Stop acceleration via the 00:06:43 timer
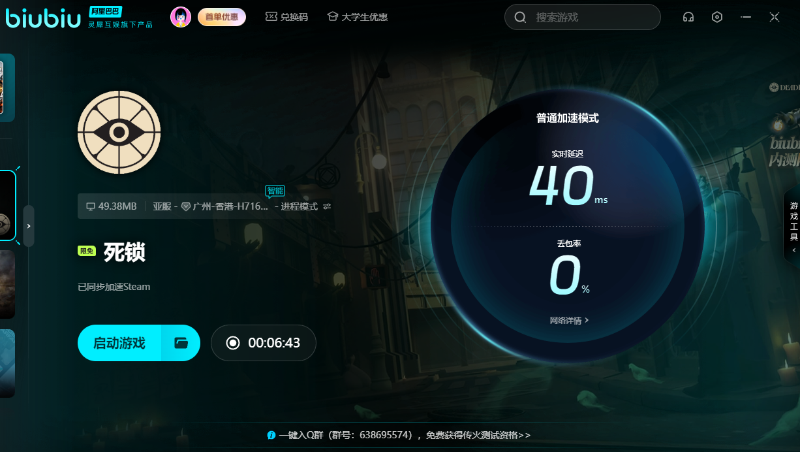The image size is (800, 452). [263, 343]
